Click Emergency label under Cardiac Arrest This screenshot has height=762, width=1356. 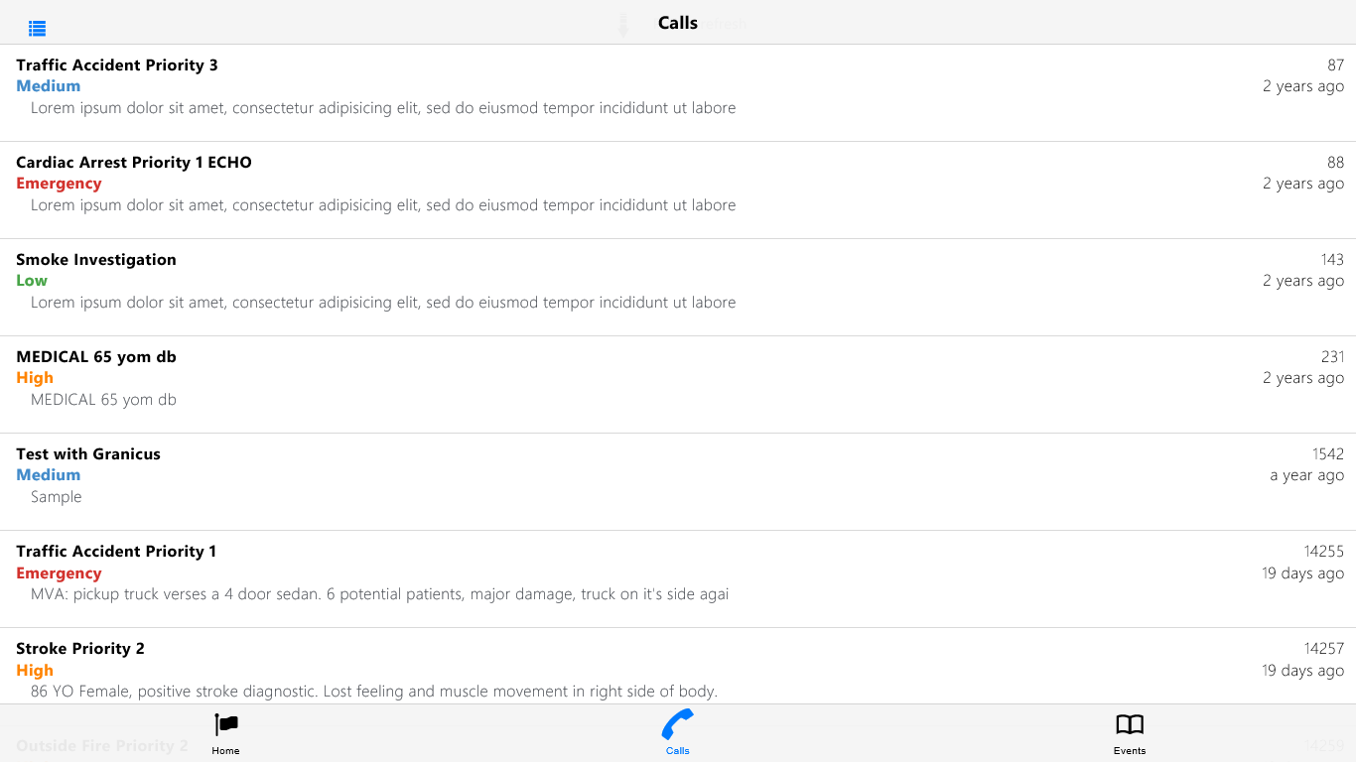[59, 184]
